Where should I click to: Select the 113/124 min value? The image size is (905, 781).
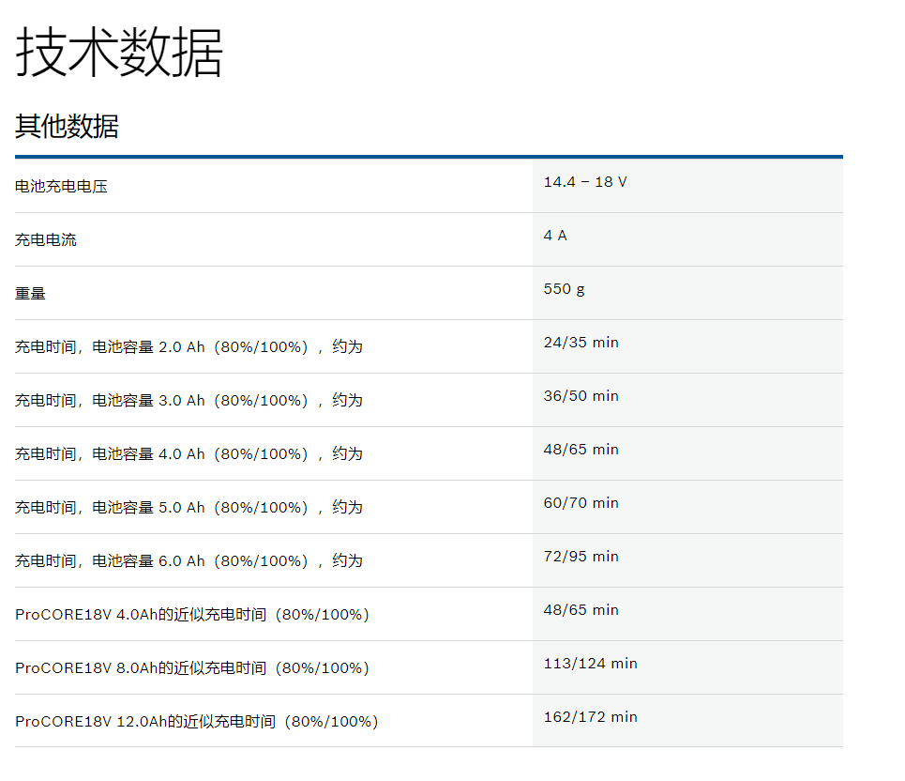[x=590, y=664]
